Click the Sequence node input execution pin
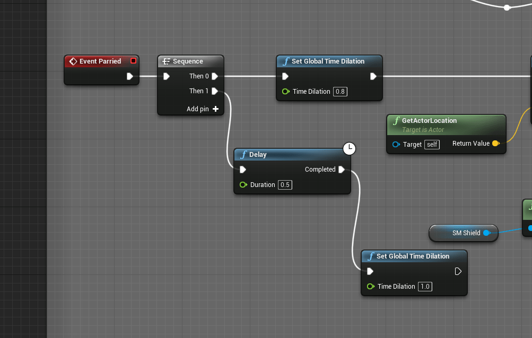The image size is (532, 338). 167,76
